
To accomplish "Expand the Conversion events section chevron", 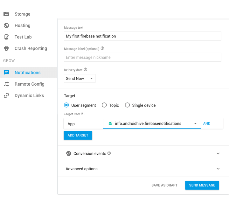I will pyautogui.click(x=218, y=153).
